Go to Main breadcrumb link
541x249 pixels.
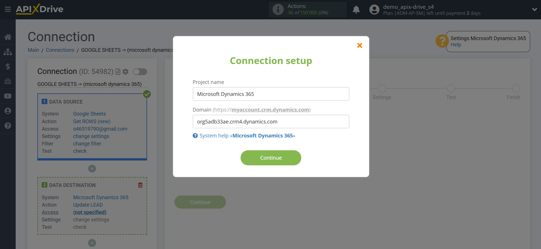(33, 50)
